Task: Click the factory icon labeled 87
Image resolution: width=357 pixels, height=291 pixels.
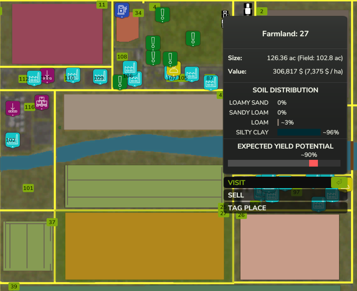Action: [211, 83]
